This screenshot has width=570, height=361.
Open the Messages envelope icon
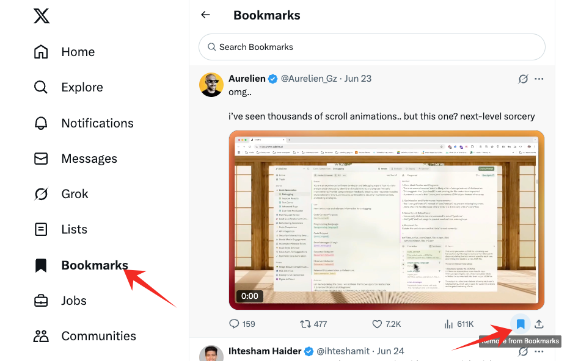coord(41,159)
